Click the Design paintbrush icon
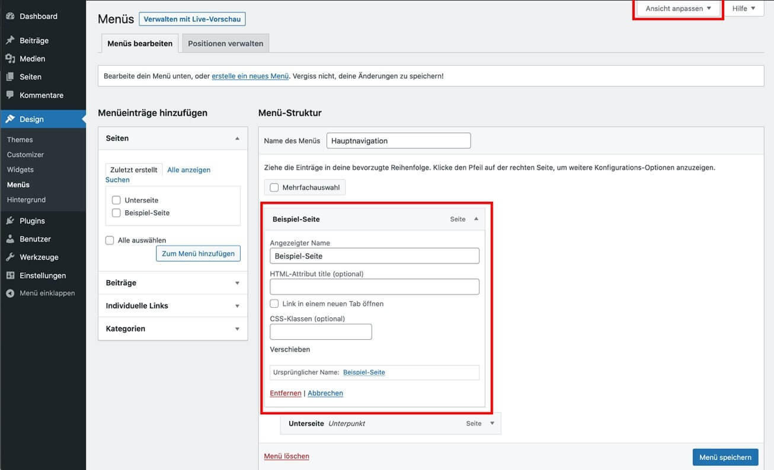 pos(10,119)
